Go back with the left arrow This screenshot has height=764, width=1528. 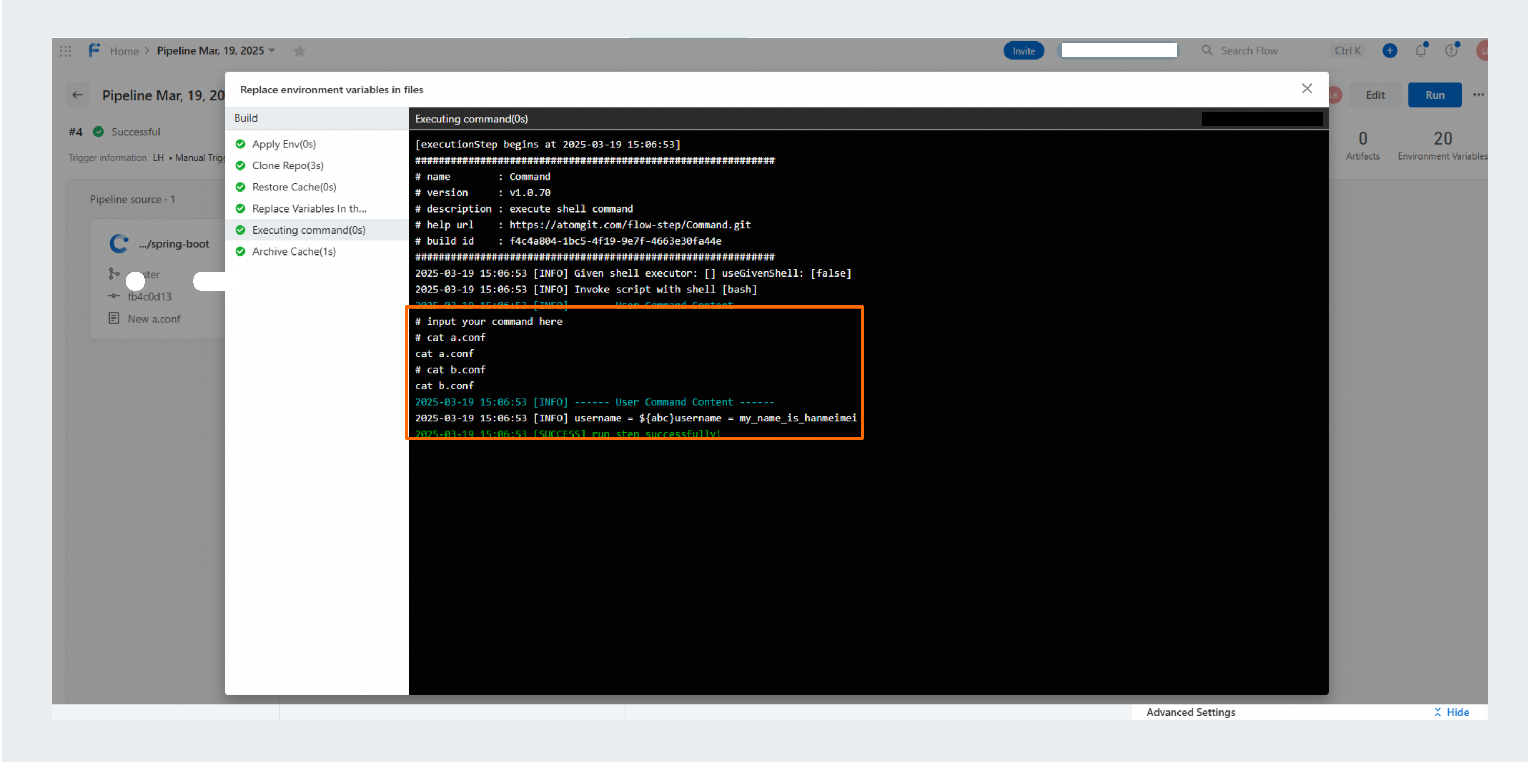(x=78, y=95)
